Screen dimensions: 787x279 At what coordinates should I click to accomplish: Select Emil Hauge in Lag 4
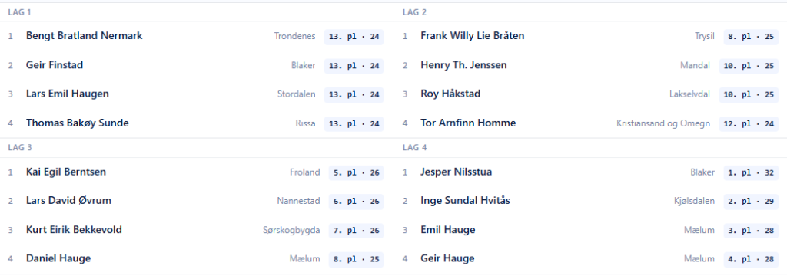tap(448, 230)
